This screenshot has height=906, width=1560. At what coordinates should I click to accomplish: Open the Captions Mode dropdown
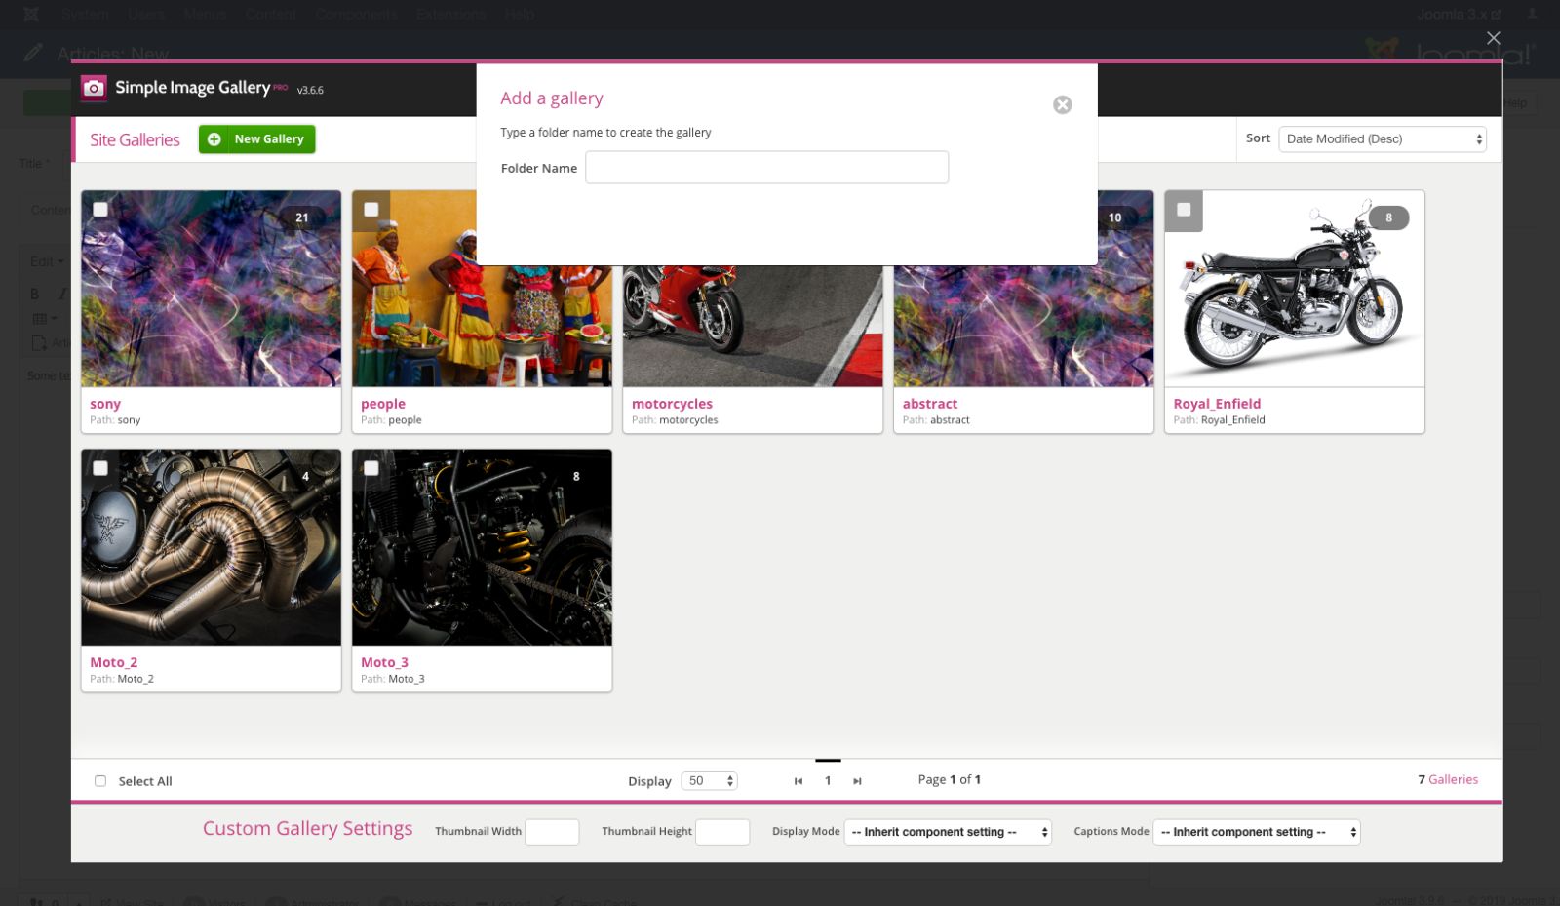[1257, 832]
